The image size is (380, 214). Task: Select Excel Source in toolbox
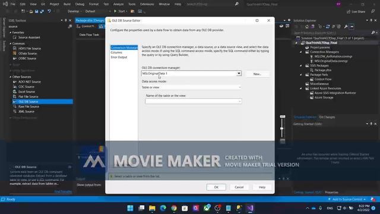tap(27, 92)
